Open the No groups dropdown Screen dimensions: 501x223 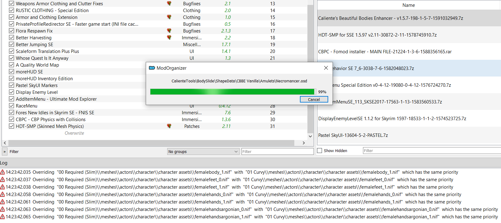(203, 151)
